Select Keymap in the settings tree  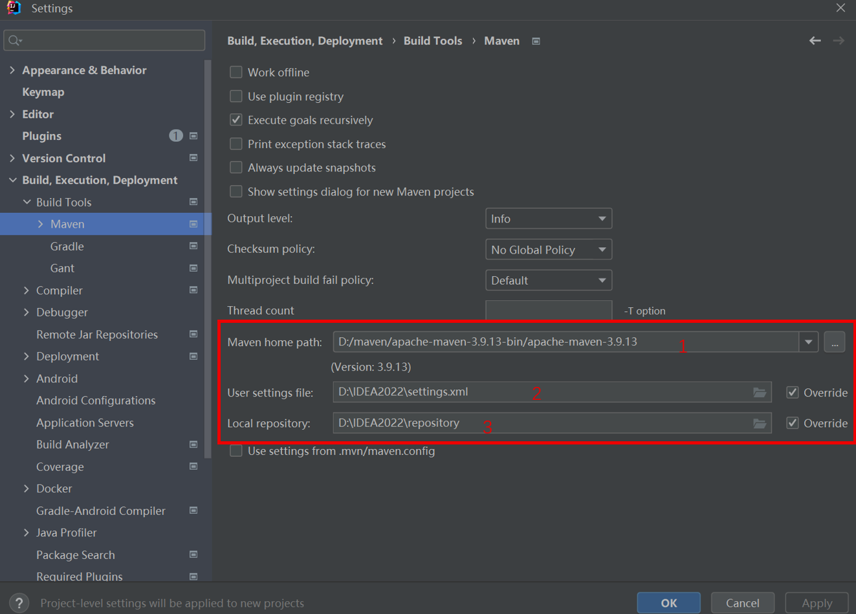click(x=43, y=92)
